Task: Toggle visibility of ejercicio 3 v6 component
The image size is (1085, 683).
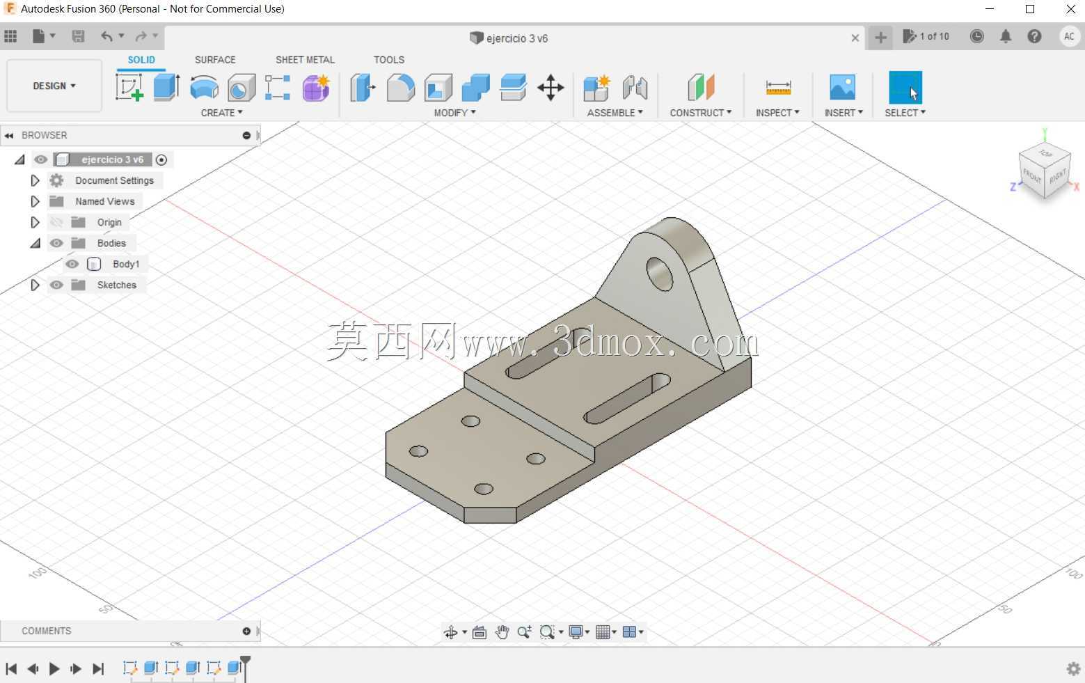Action: click(41, 159)
